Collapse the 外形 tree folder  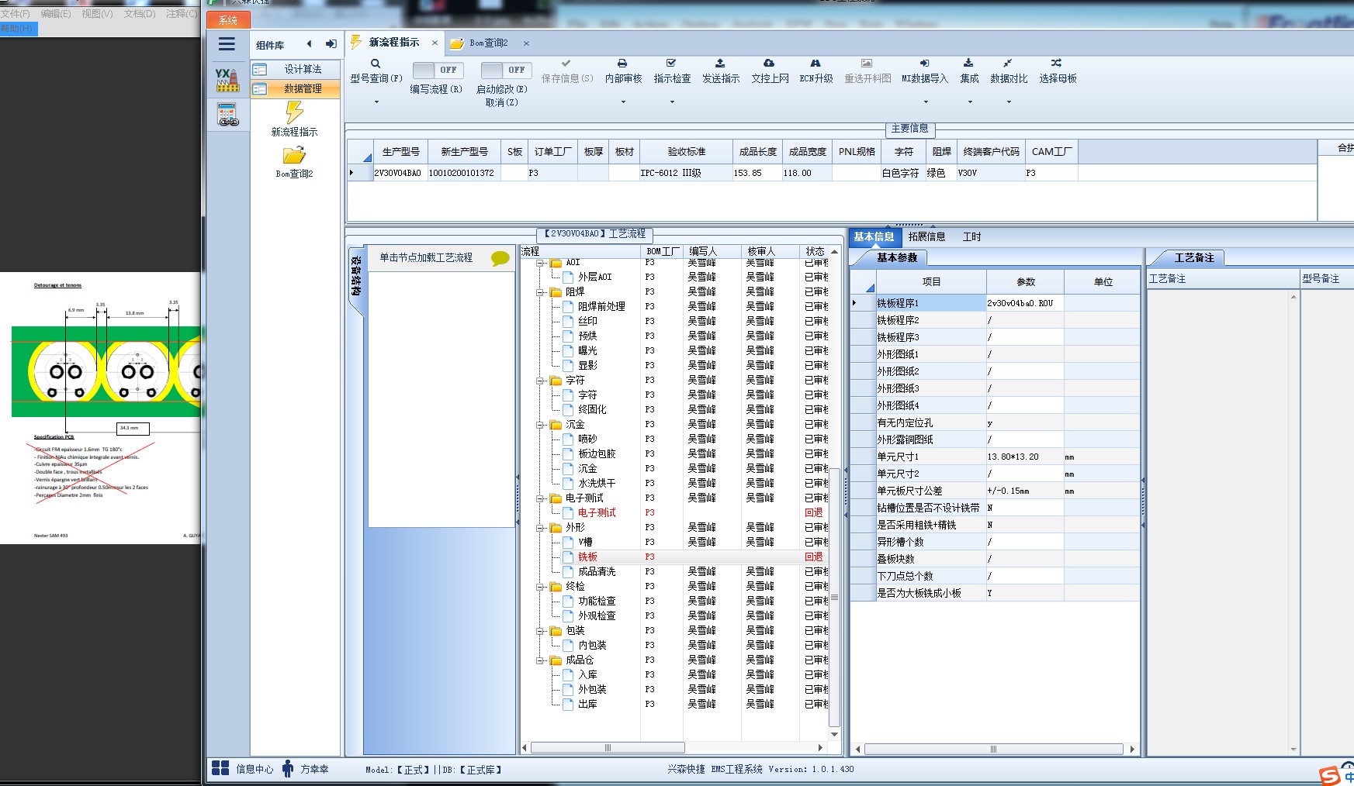coord(540,528)
